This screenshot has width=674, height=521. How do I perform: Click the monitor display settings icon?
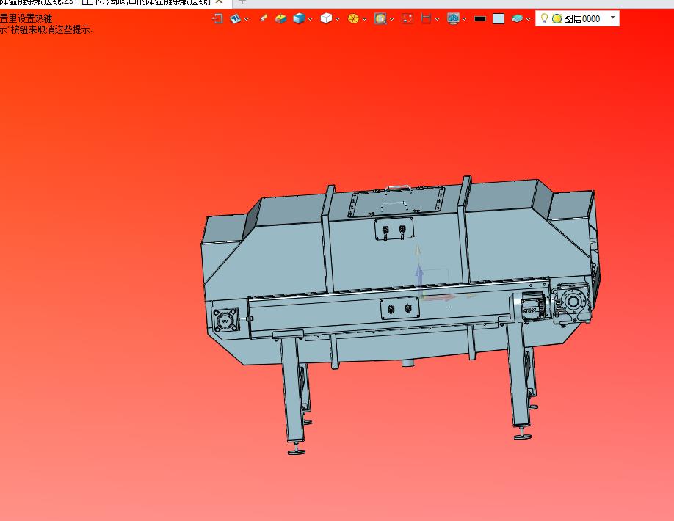(x=453, y=18)
